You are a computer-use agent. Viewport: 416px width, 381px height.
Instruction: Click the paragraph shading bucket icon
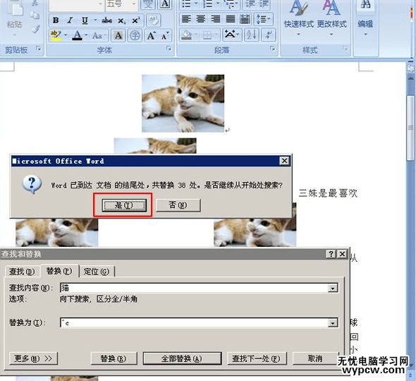click(187, 35)
